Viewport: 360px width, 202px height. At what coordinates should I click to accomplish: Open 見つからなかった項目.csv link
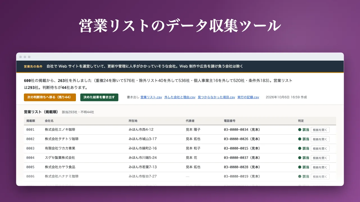pos(216,97)
